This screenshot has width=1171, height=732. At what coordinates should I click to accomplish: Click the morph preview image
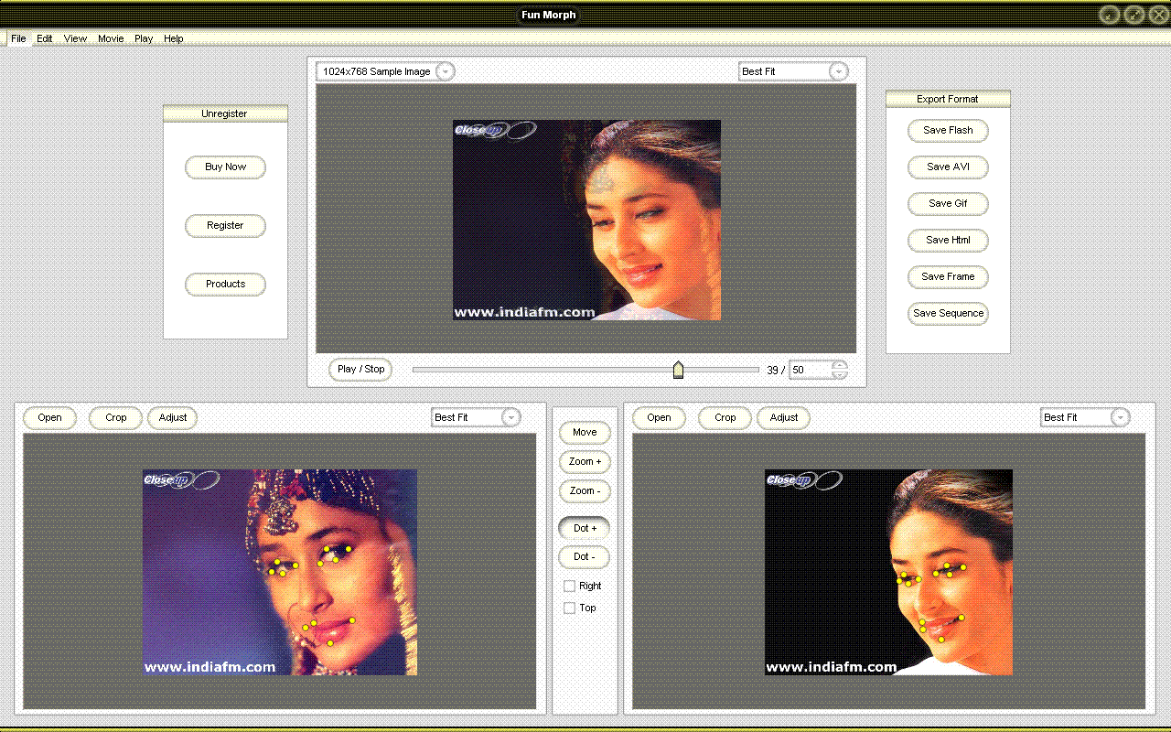pyautogui.click(x=586, y=221)
